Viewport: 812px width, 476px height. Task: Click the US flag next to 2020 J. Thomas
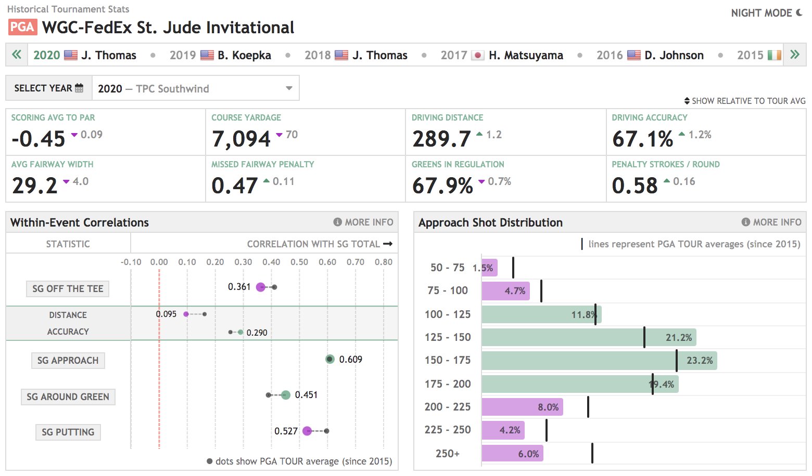70,55
